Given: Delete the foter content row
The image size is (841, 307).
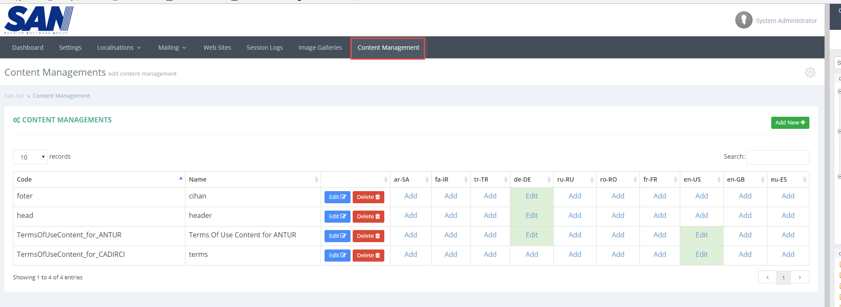Looking at the screenshot, I should (x=368, y=197).
